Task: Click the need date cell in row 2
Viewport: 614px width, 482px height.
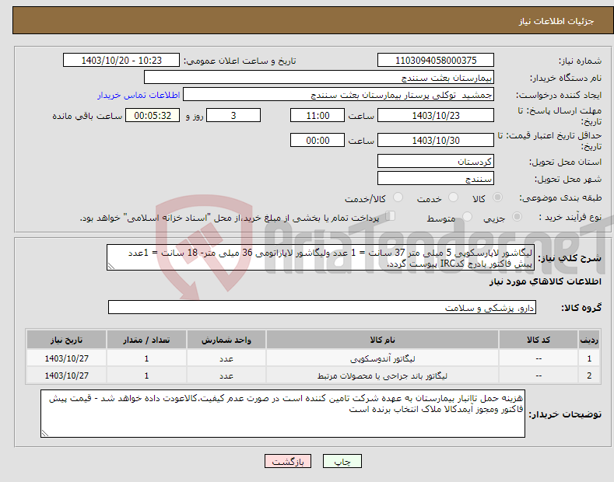Action: (67, 375)
